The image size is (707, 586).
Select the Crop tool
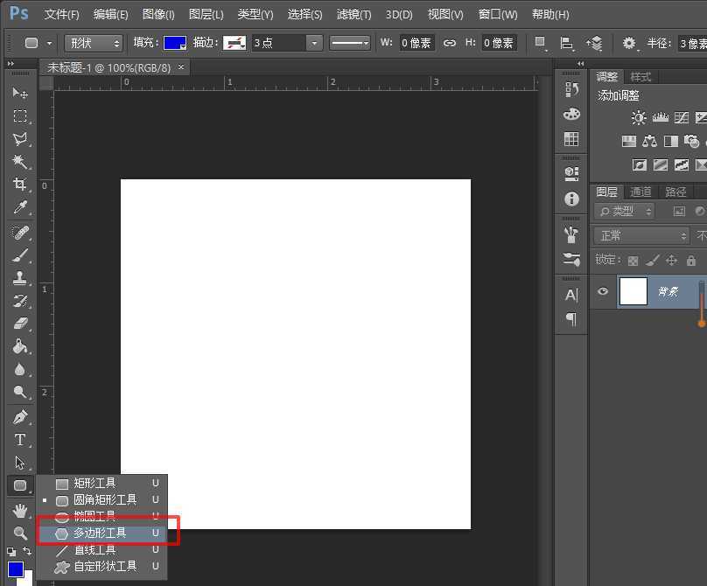(x=20, y=185)
